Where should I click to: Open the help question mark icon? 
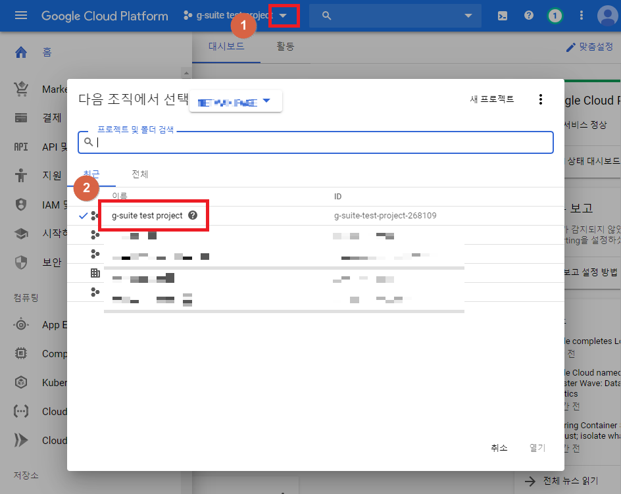[529, 15]
